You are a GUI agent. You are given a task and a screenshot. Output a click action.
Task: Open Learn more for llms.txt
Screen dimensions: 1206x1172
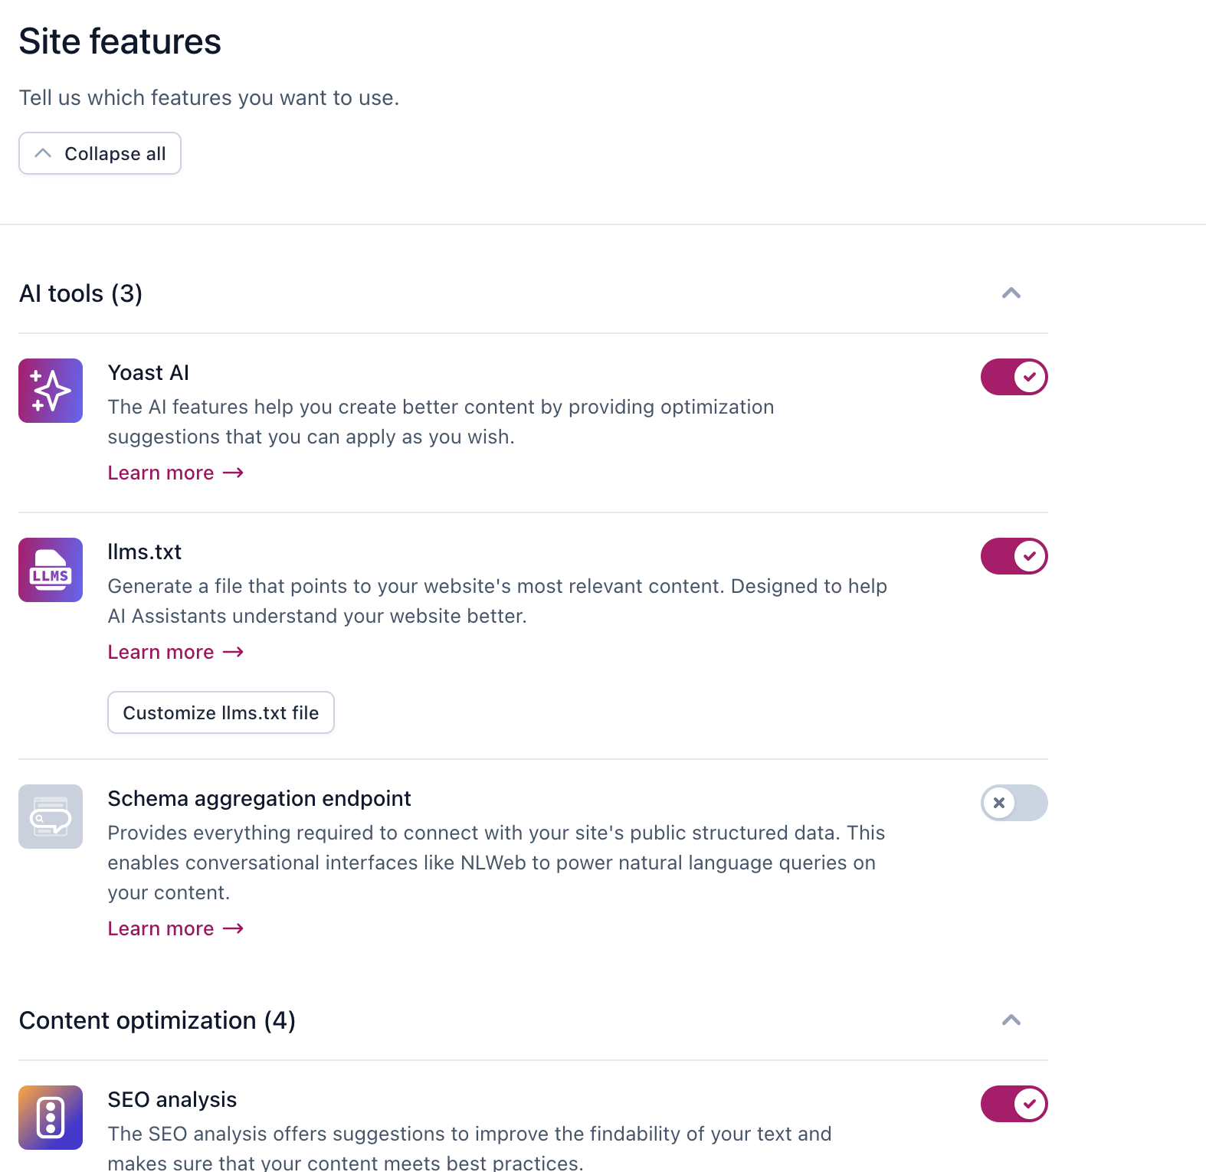[x=161, y=652]
